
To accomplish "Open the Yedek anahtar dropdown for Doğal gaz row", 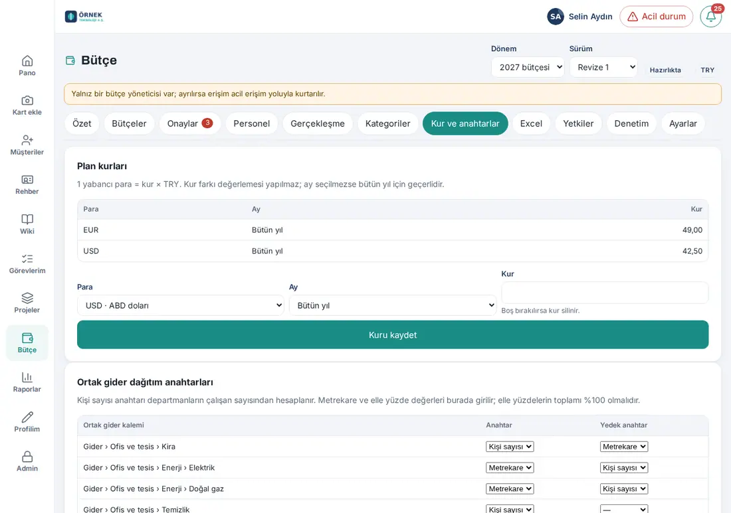I will pos(624,489).
